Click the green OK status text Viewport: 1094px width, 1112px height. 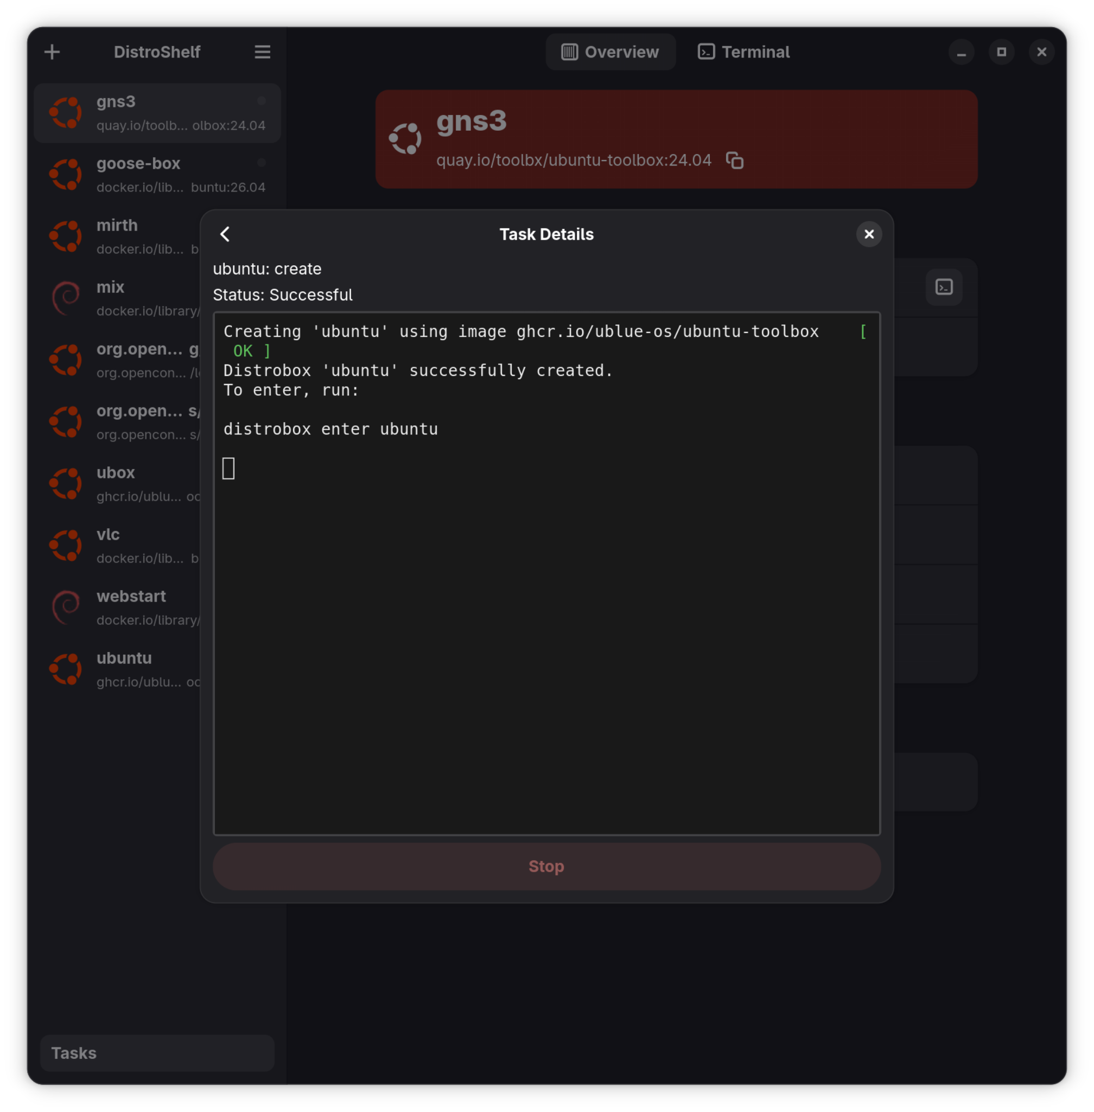tap(243, 351)
